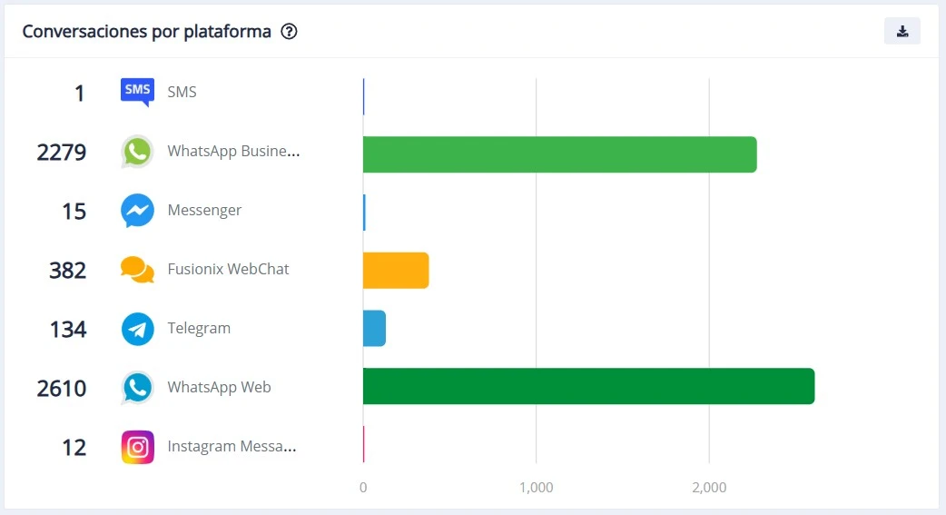
Task: Click the 'WhatsApp Busine...' label
Action: [x=233, y=151]
